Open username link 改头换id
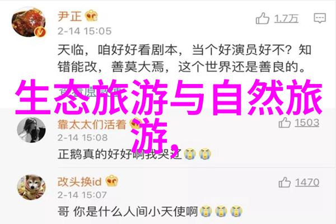 point(80,182)
